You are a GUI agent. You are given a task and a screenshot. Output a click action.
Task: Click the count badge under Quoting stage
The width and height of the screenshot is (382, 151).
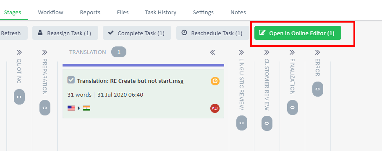tap(19, 97)
